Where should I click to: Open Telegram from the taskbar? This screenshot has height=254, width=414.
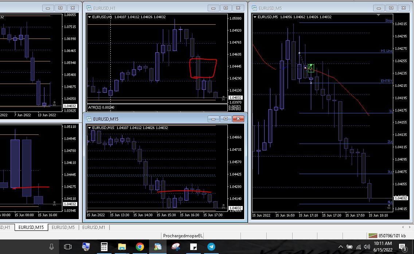(211, 247)
